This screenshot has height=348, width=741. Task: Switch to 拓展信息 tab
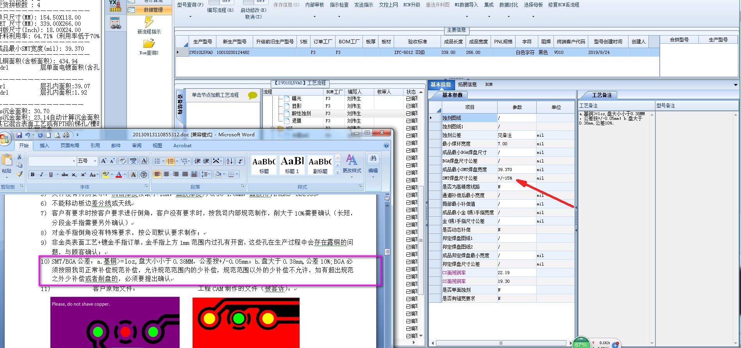tap(467, 84)
